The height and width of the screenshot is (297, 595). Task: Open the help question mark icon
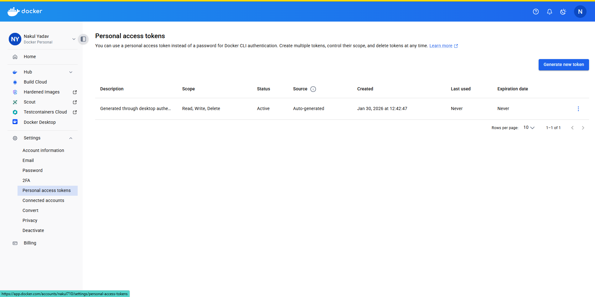click(x=535, y=12)
